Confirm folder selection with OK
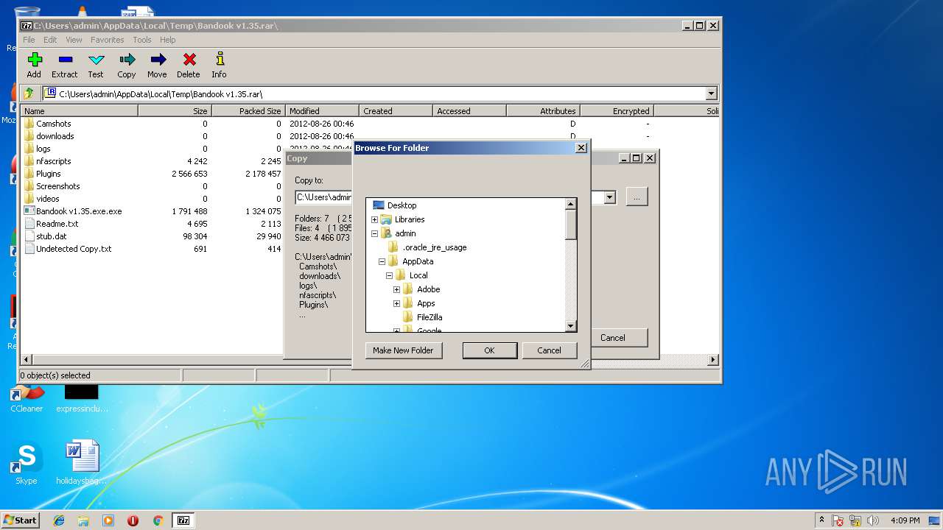This screenshot has height=530, width=943. tap(489, 350)
